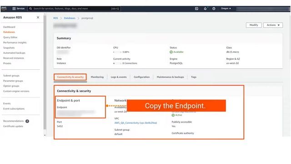
Task: Open Recommendations in the sidebar
Action: pyautogui.click(x=13, y=121)
